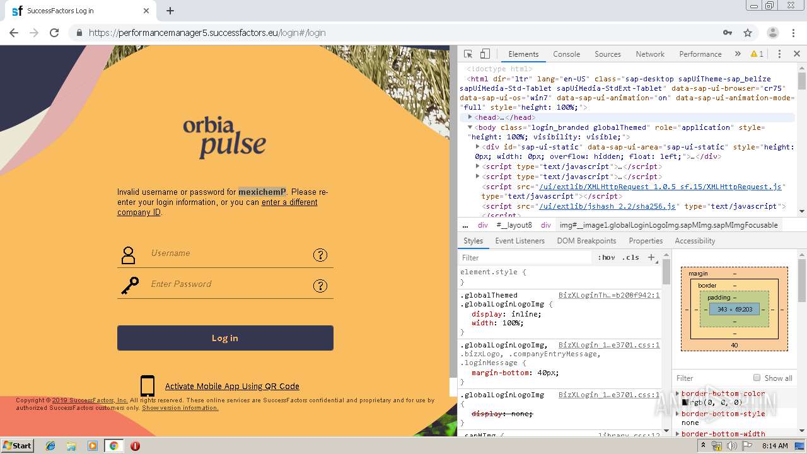Open the Chrome profile avatar
807x454 pixels.
(772, 33)
